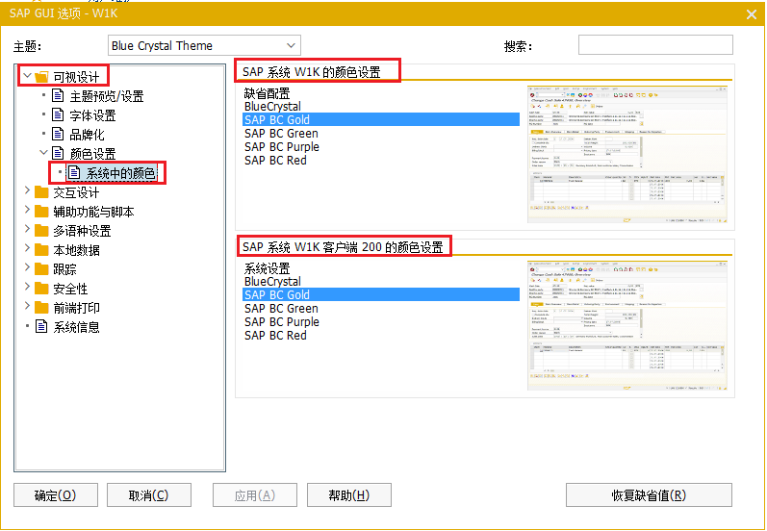This screenshot has width=767, height=531.
Task: Select SAP BC Green in W1K system list
Action: [381, 133]
